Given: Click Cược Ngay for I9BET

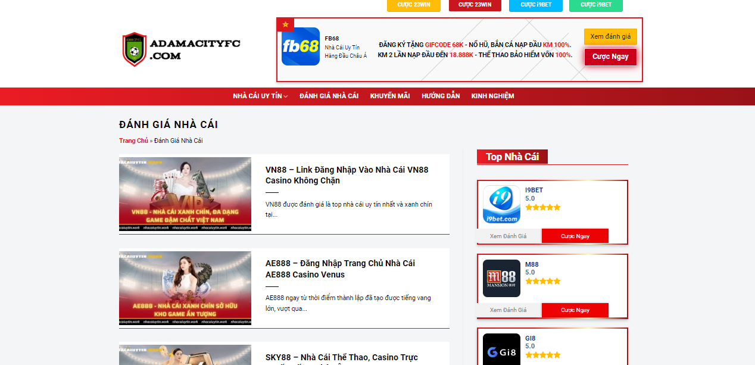Looking at the screenshot, I should 575,236.
